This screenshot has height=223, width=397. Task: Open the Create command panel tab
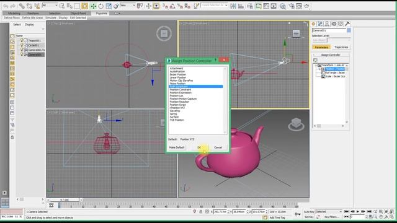click(313, 24)
